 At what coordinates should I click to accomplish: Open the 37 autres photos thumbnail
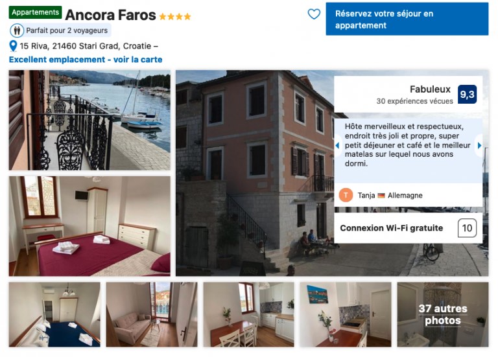pos(443,314)
